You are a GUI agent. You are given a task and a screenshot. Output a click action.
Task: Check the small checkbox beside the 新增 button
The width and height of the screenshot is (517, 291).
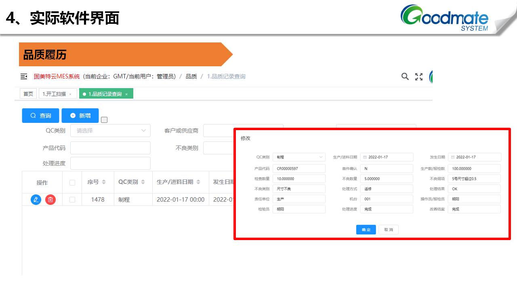pos(104,120)
